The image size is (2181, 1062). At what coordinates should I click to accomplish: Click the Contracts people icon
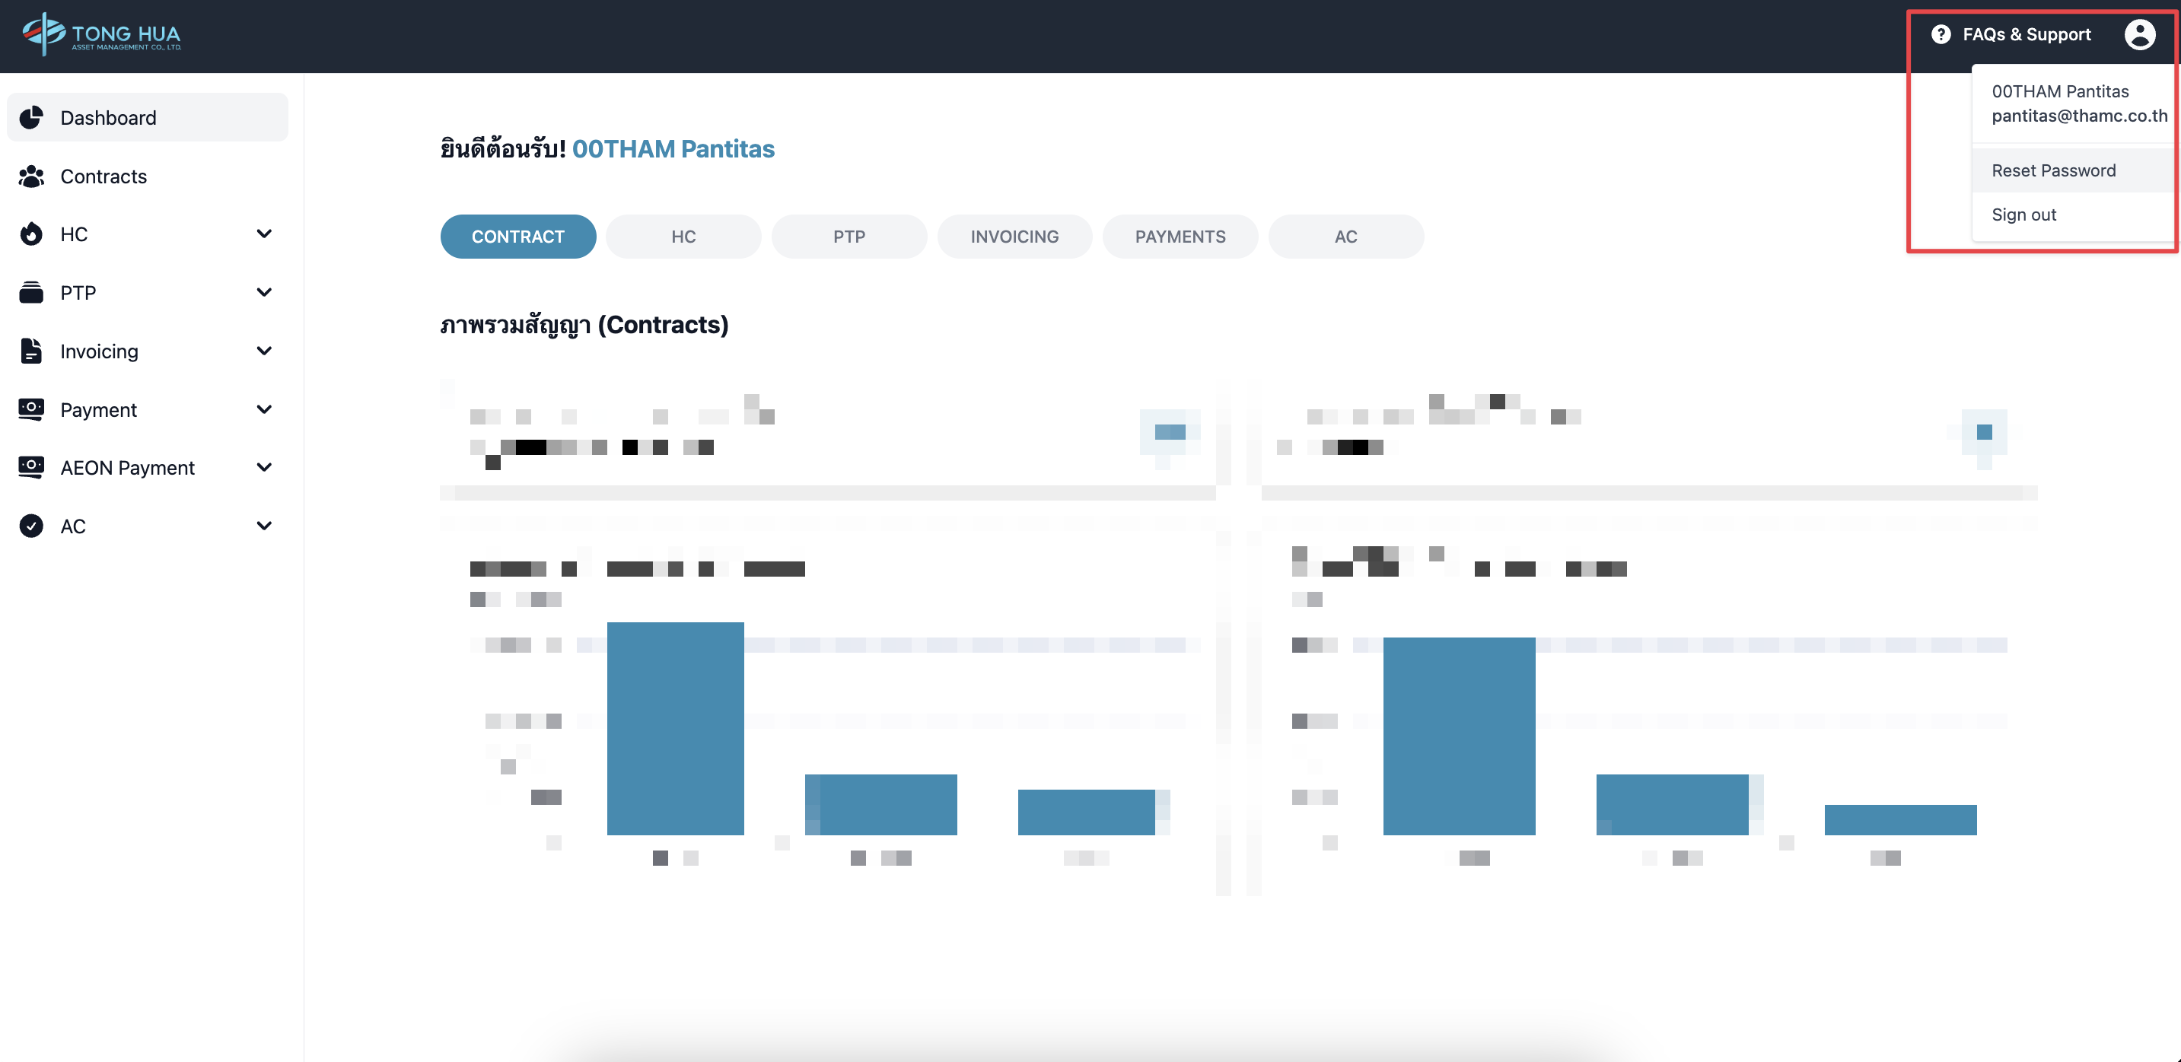31,176
